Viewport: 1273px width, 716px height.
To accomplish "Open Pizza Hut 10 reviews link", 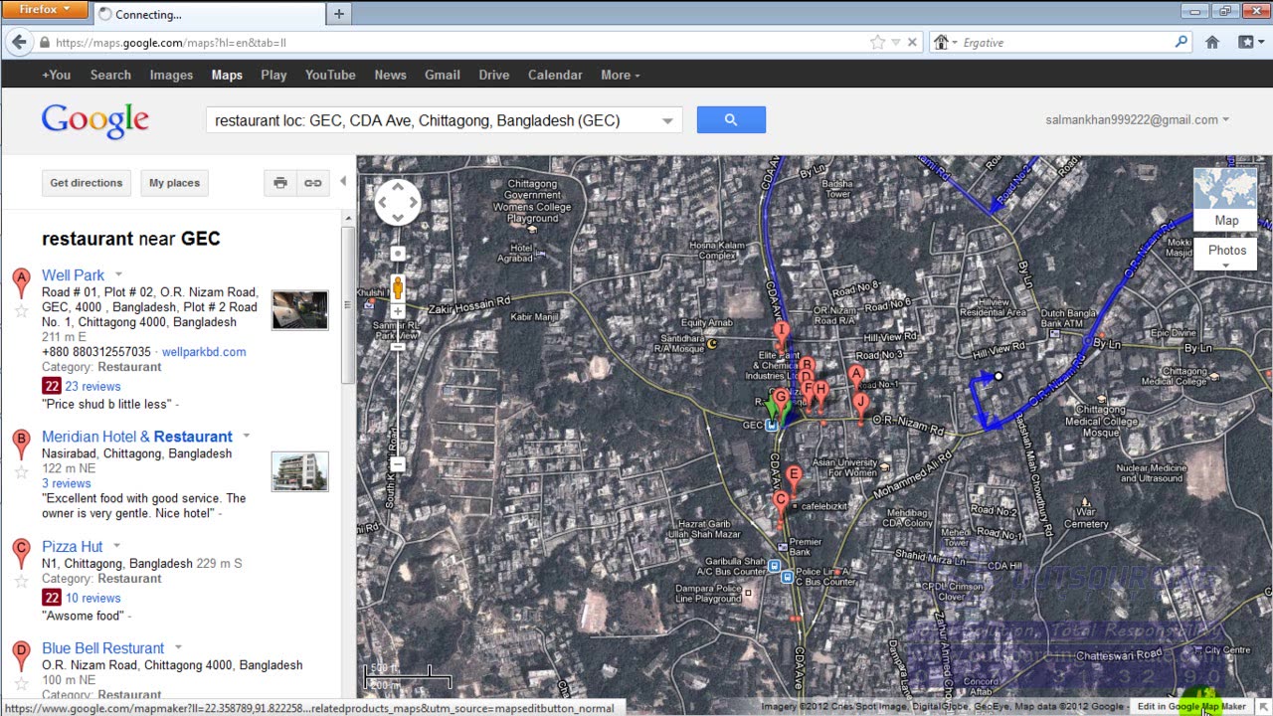I will (x=92, y=598).
